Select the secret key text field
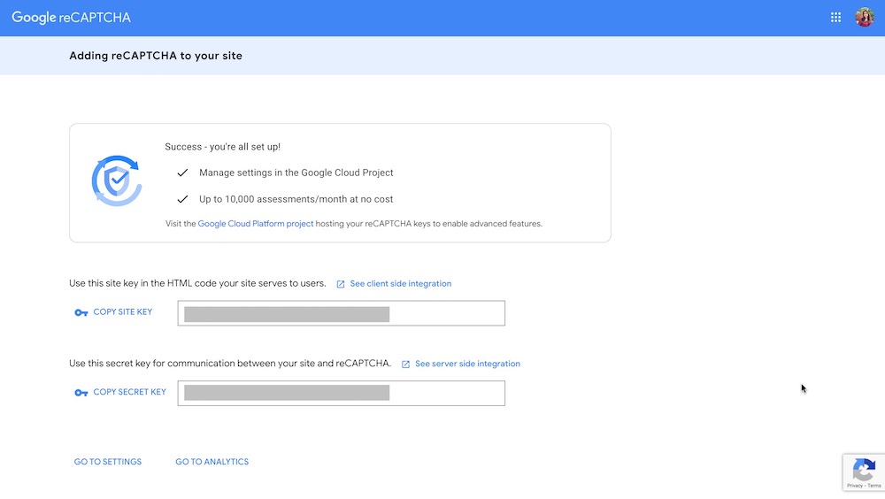Screen dimensions: 885x499 pyautogui.click(x=341, y=393)
